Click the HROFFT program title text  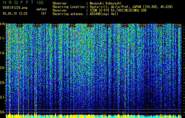click(x=18, y=2)
